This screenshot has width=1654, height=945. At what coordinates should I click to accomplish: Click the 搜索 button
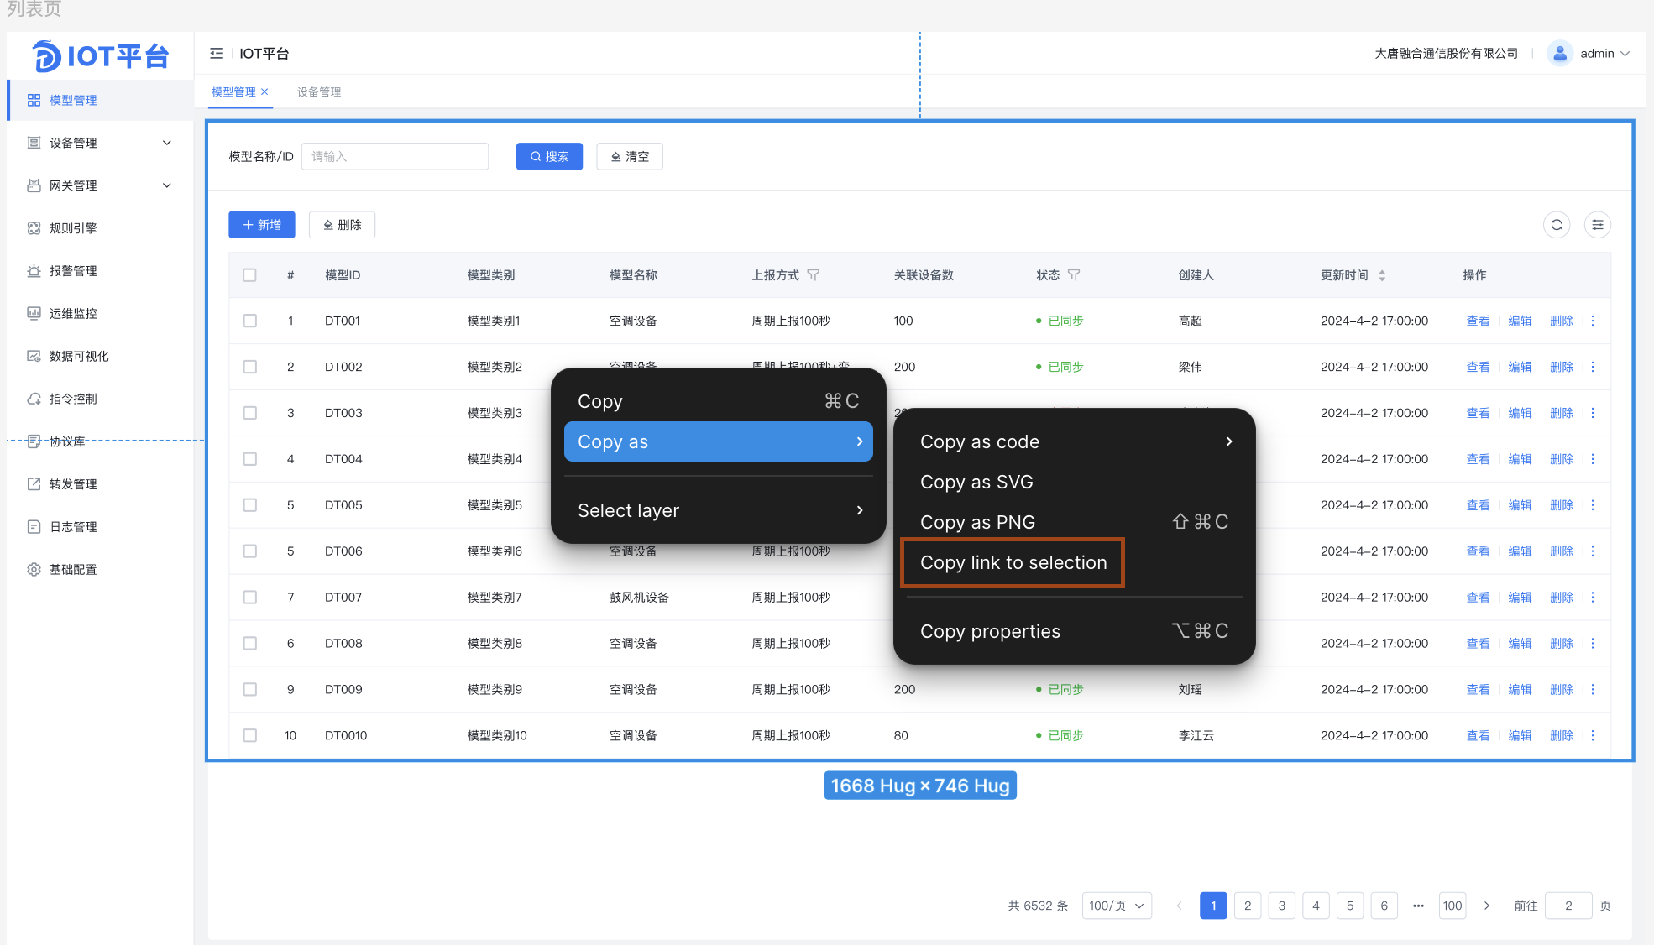pyautogui.click(x=549, y=157)
